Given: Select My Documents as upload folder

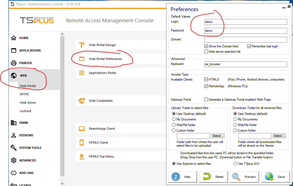Looking at the screenshot, I should 174,119.
